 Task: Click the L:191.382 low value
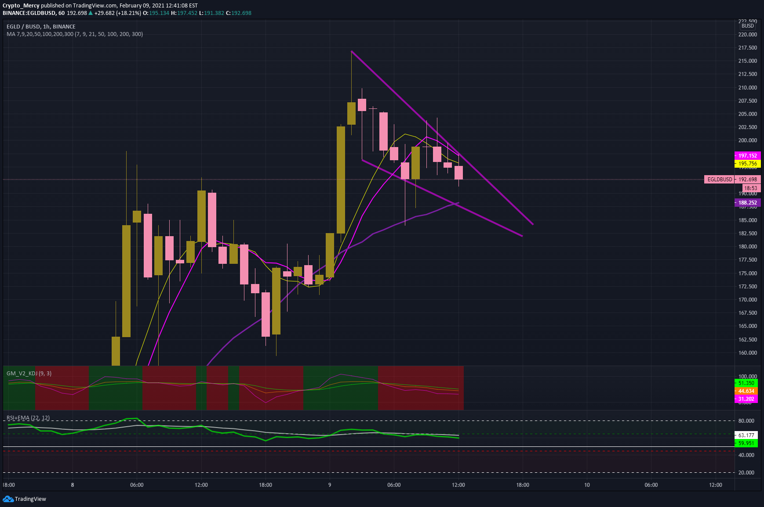tap(212, 13)
